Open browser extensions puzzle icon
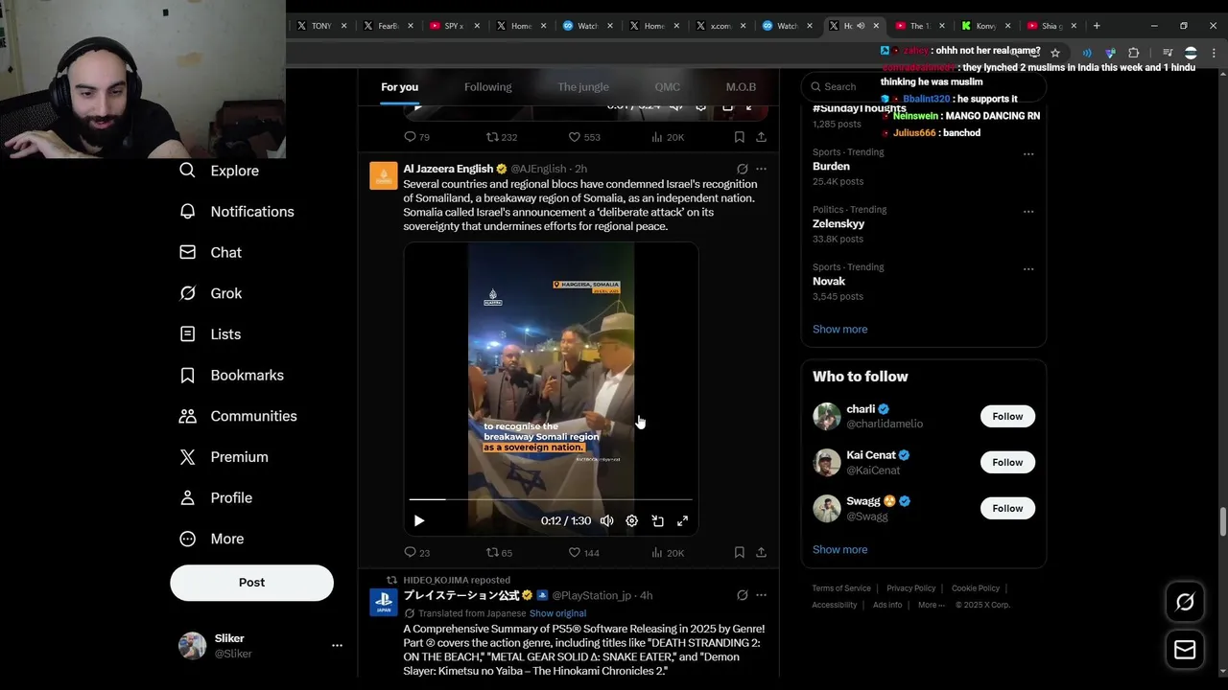The image size is (1228, 690). pyautogui.click(x=1134, y=53)
